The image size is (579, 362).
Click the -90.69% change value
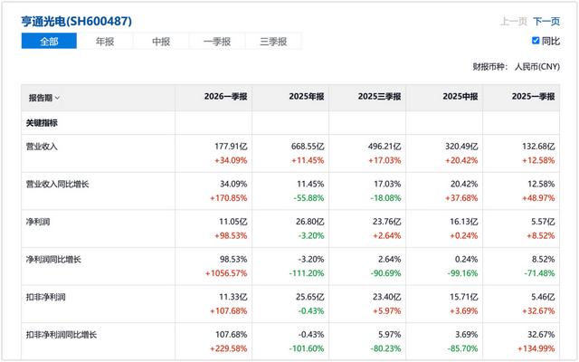point(385,273)
